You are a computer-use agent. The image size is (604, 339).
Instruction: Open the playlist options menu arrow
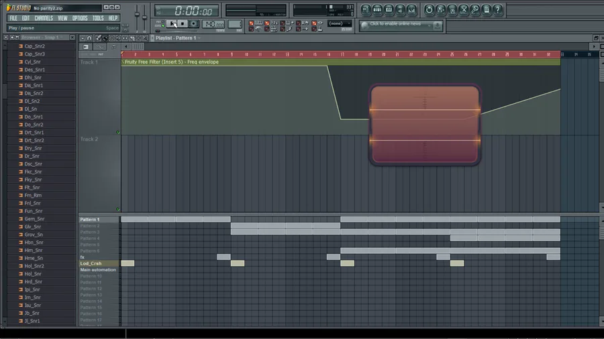(83, 38)
